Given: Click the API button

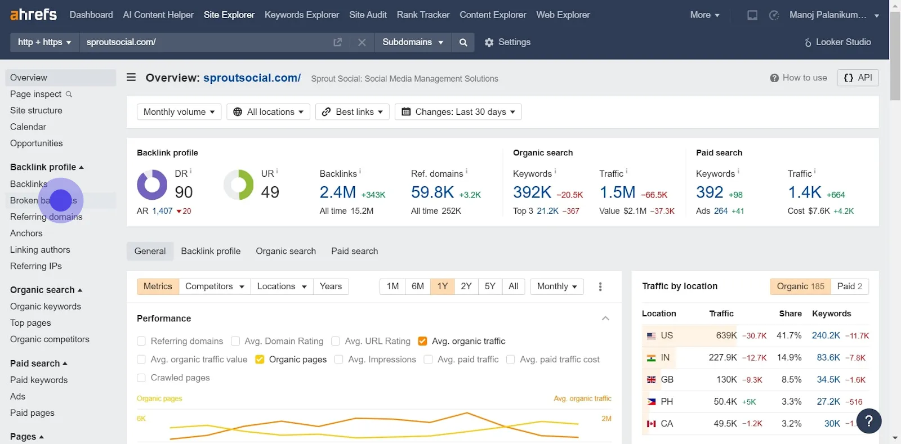Looking at the screenshot, I should point(858,78).
